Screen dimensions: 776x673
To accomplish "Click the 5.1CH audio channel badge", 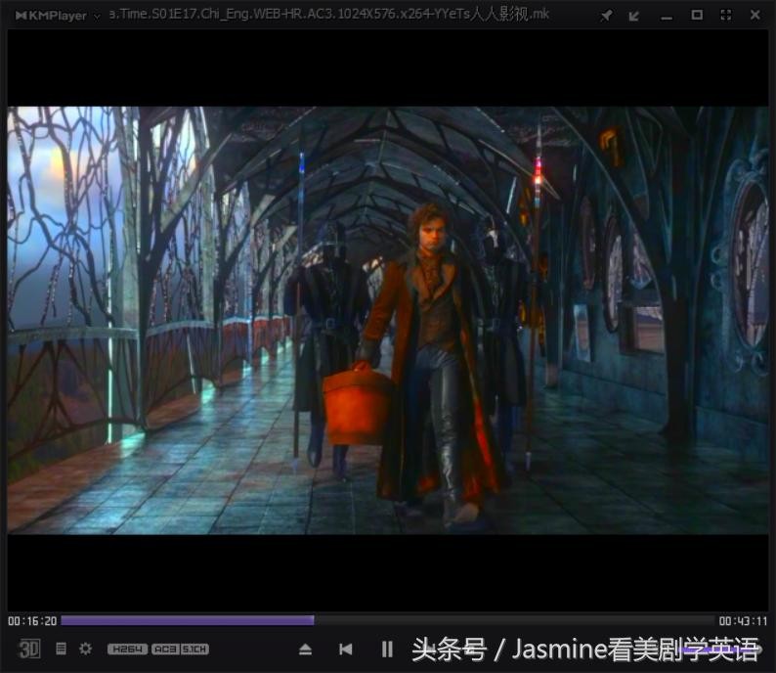I will pos(193,649).
